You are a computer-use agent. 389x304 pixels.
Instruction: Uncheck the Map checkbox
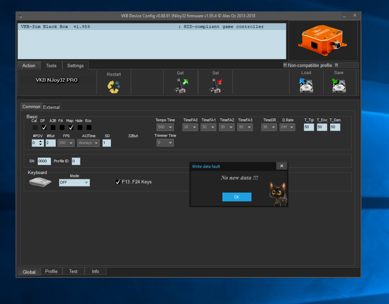click(x=71, y=127)
